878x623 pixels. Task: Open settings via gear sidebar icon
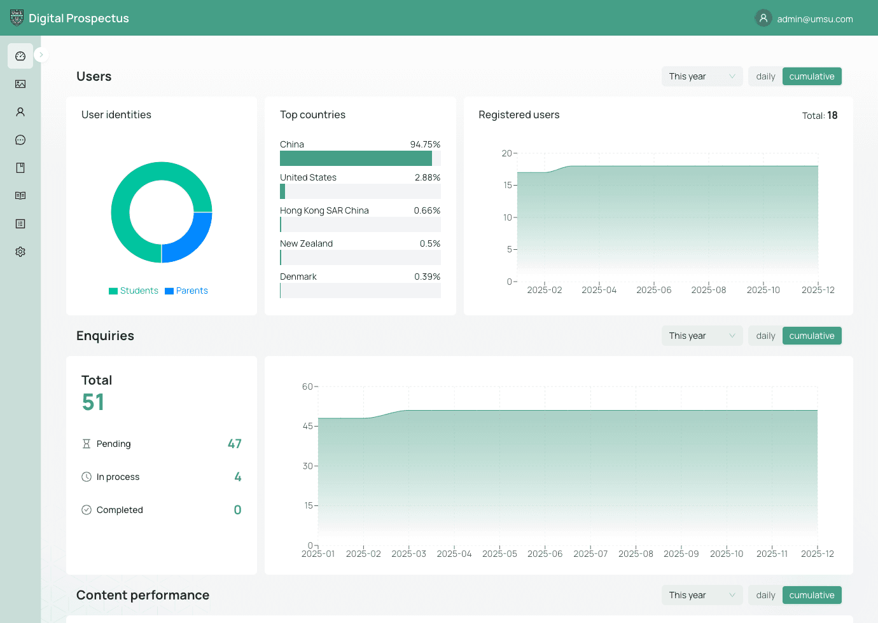pos(20,252)
